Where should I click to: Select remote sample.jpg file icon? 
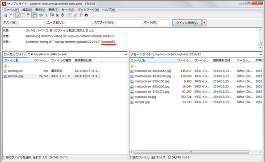(132, 102)
